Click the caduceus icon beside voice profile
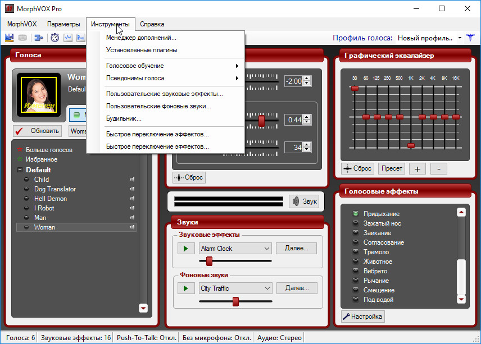This screenshot has height=344, width=481. click(x=470, y=38)
